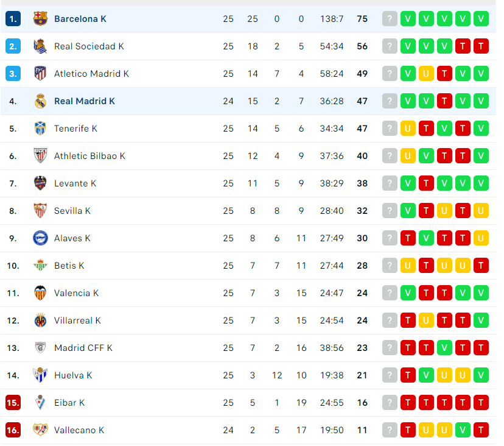Select the Madrid CFF K team link
Viewport: 504px width, 446px height.
click(84, 347)
